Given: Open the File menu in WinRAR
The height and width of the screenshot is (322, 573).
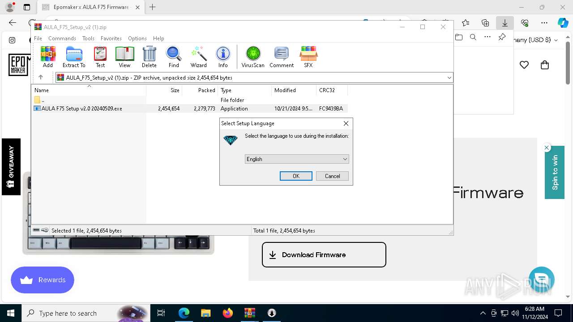Looking at the screenshot, I should point(38,38).
